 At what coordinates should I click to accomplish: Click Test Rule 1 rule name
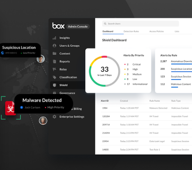(155, 150)
